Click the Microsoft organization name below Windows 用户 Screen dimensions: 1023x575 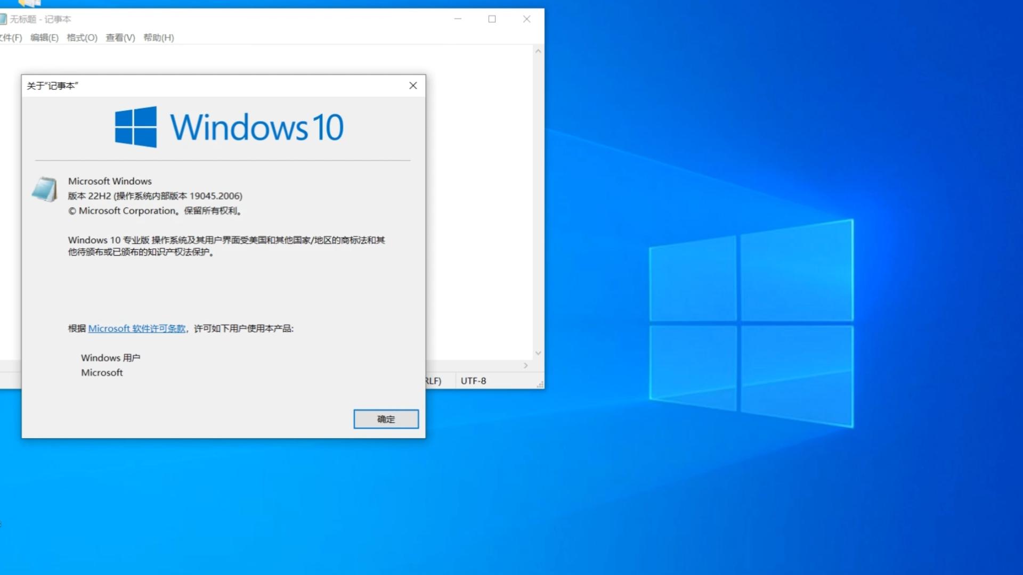coord(102,373)
